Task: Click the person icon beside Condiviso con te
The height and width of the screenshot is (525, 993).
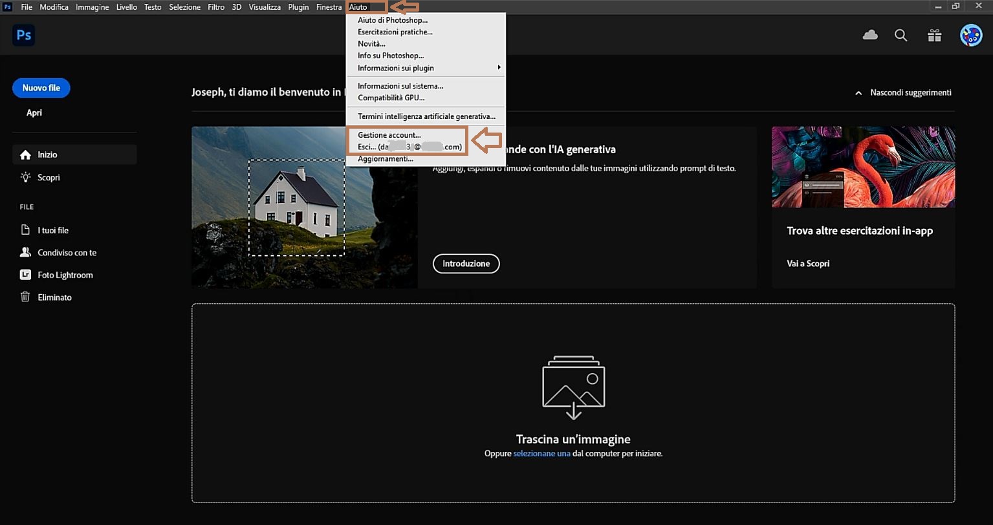Action: [25, 253]
